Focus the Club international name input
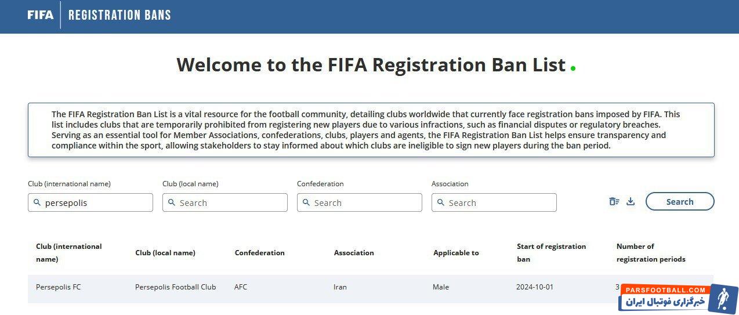Viewport: 739px width, 315px height. 96,202
